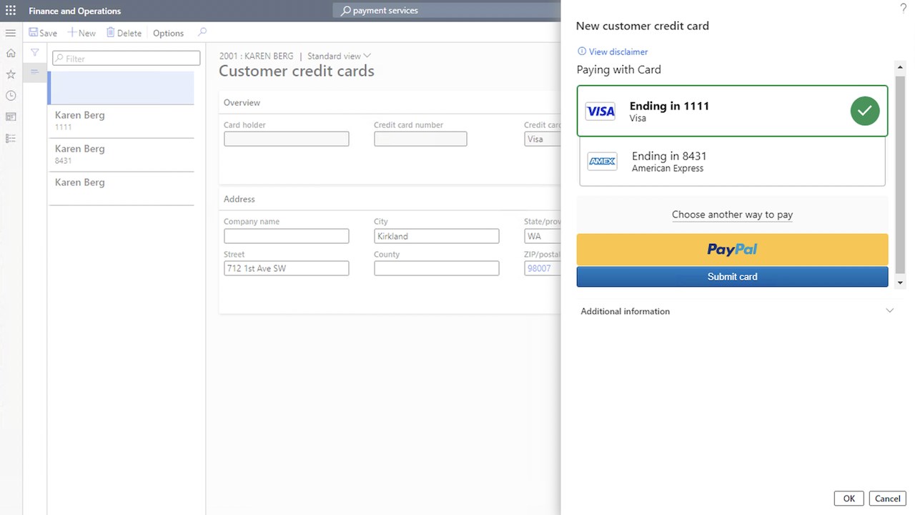
Task: Open the app launcher waffle icon
Action: [x=11, y=11]
